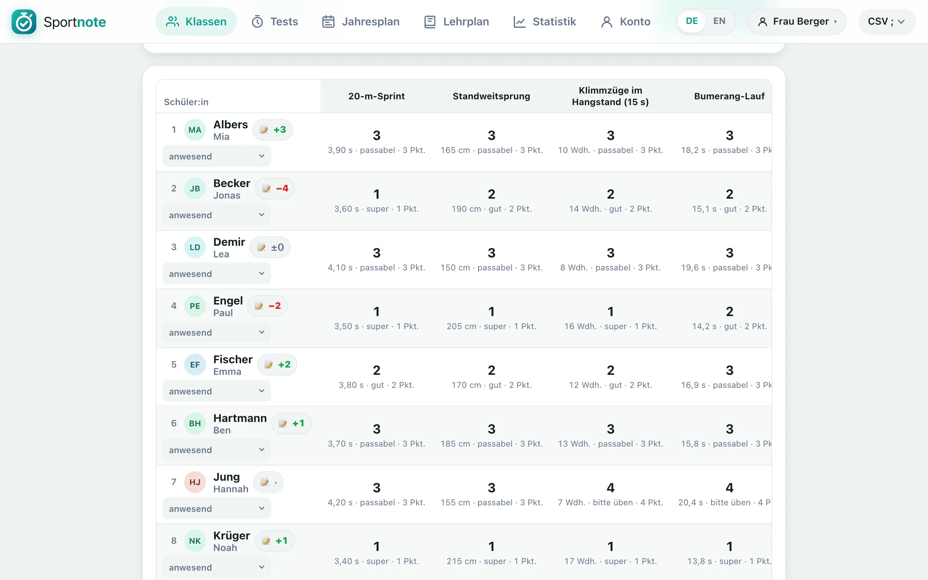Click the EF avatar of Fischer
Screen dimensions: 928x580
pos(195,364)
